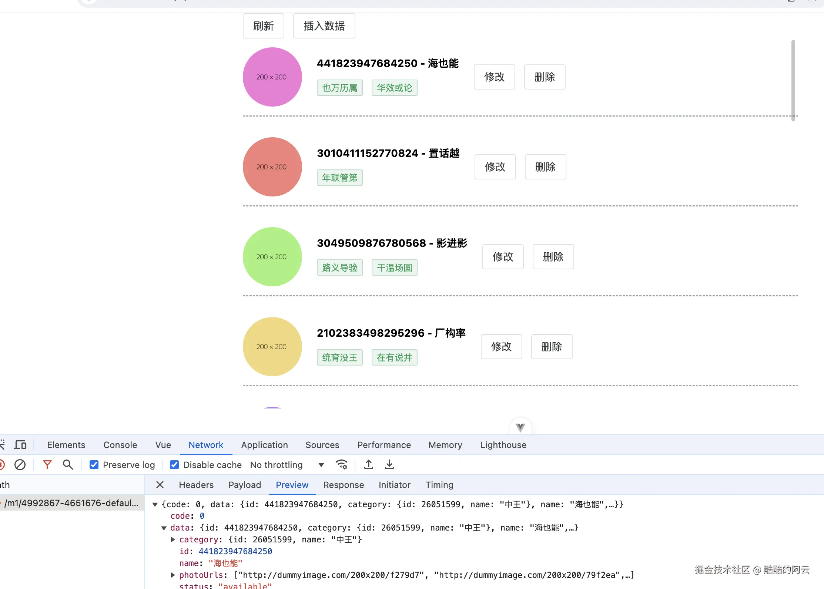Screen dimensions: 824x589
Task: Toggle the Preserve log checkbox
Action: [94, 465]
